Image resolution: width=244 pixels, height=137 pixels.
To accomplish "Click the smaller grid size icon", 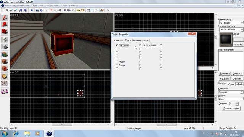I will (x=11, y=10).
